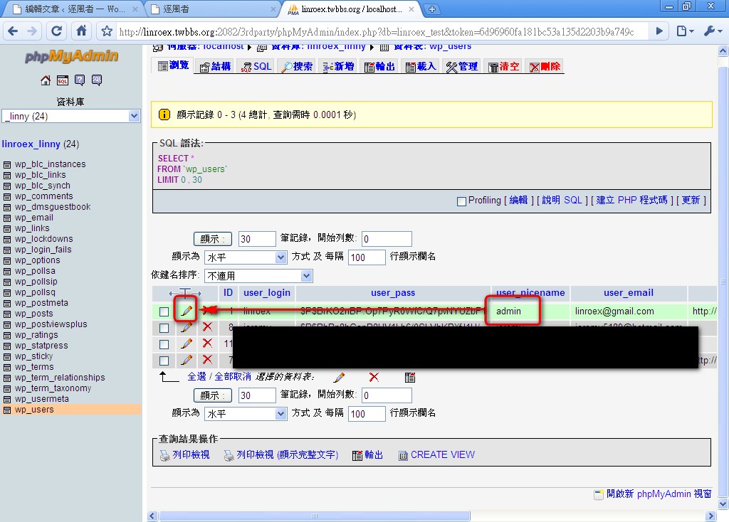This screenshot has width=729, height=522.
Task: Click the wp_options table icon in sidebar
Action: coord(7,261)
